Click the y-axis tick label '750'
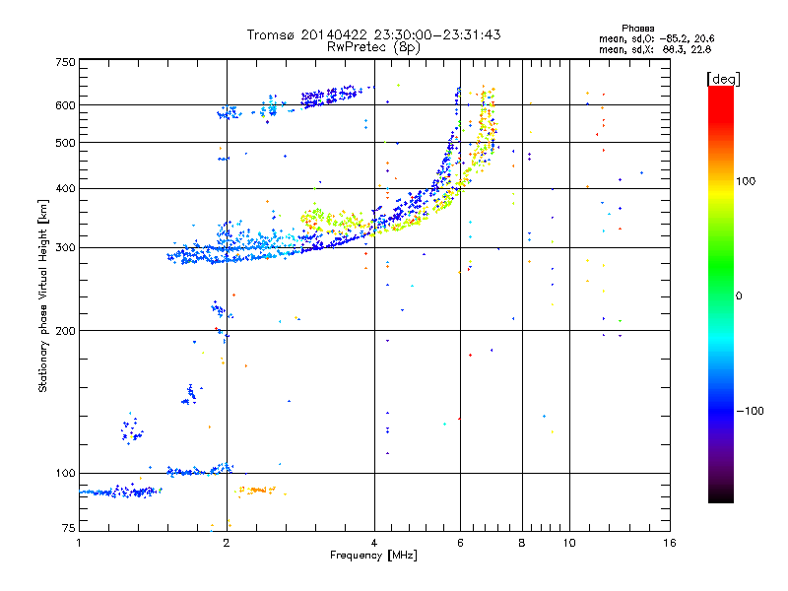The height and width of the screenshot is (591, 788). pos(65,62)
